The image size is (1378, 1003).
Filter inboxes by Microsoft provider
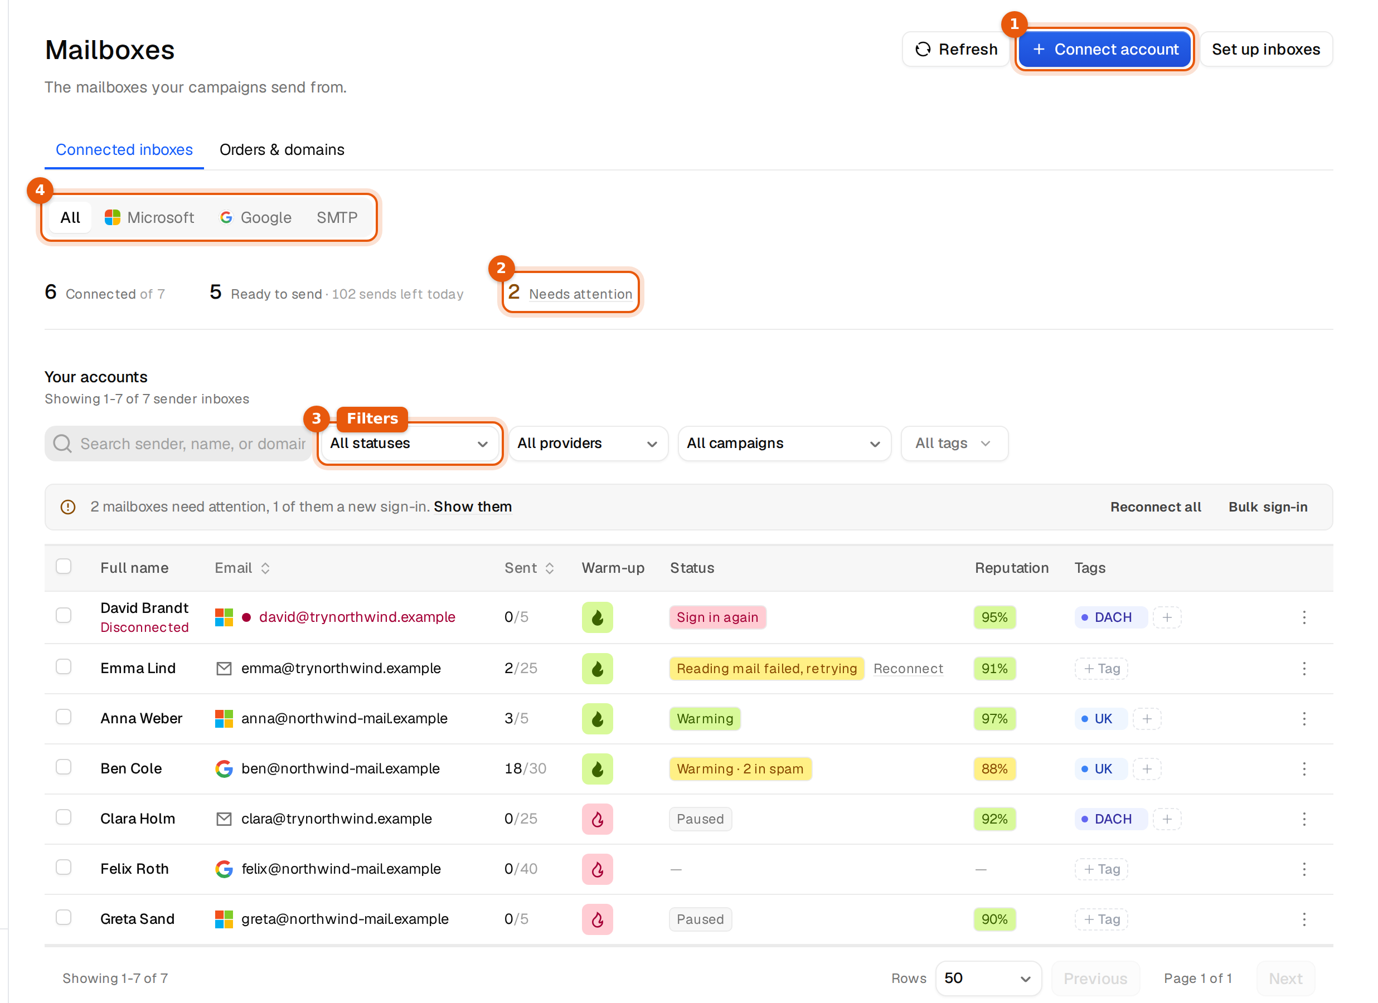coord(149,217)
